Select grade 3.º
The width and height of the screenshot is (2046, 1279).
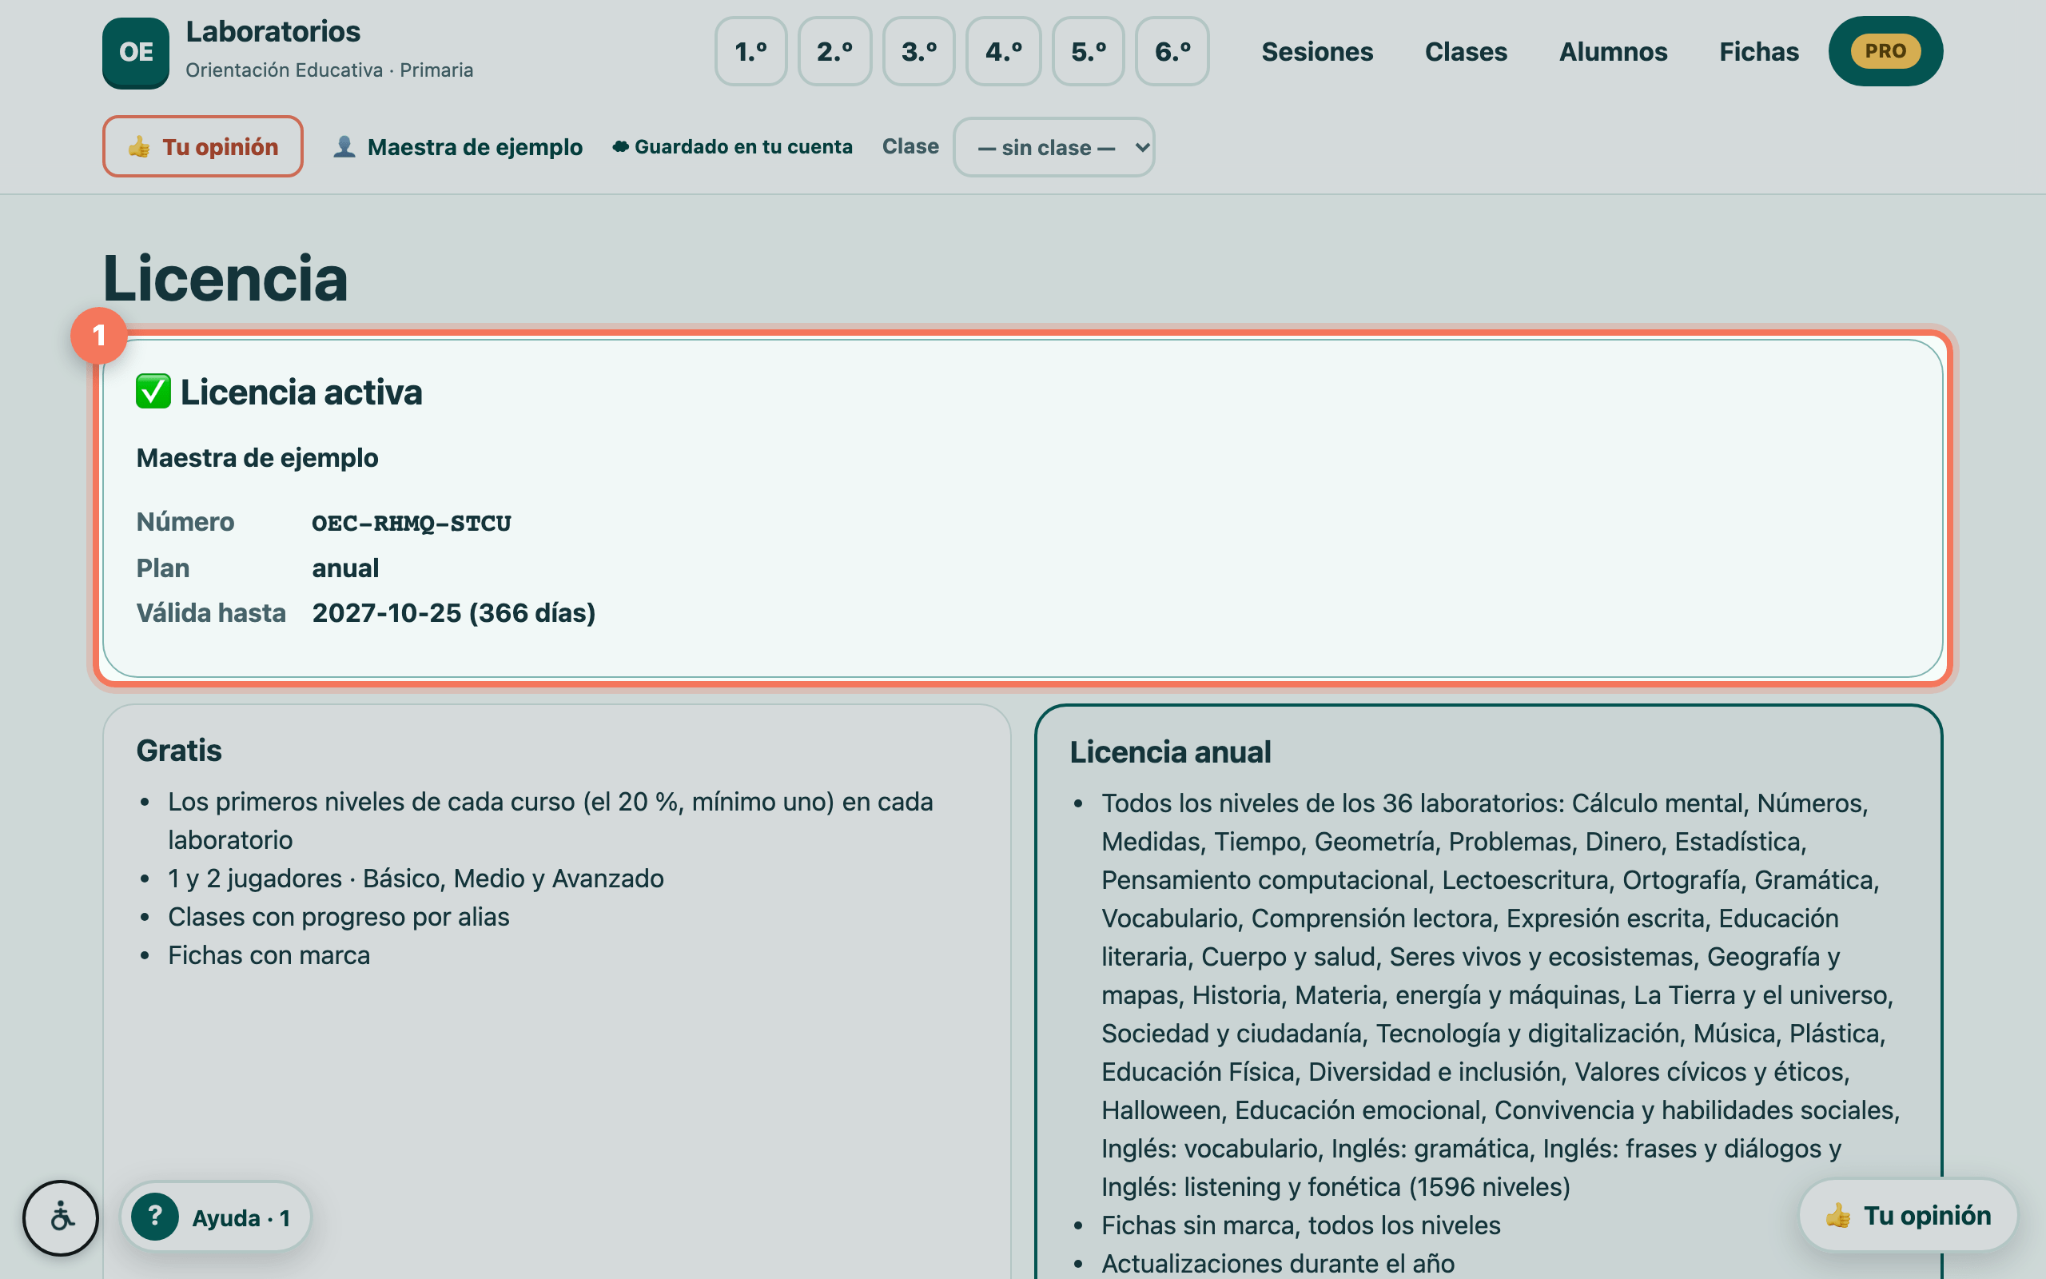click(x=919, y=52)
